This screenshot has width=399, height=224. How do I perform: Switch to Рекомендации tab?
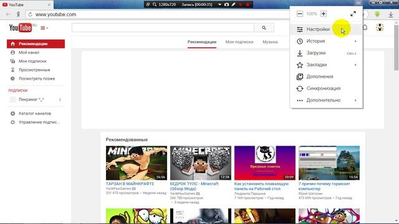pyautogui.click(x=202, y=42)
